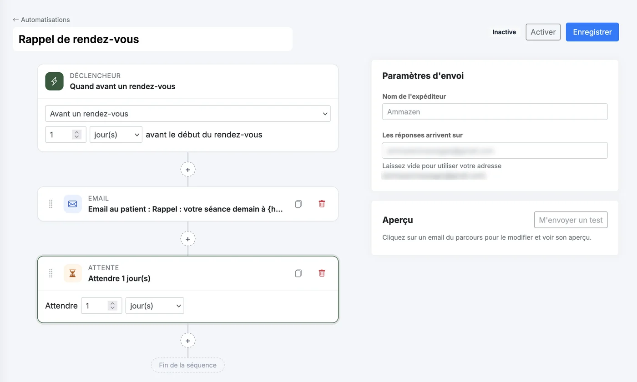
Task: Click the Attendre 1 jour(s) step title
Action: [x=119, y=278]
